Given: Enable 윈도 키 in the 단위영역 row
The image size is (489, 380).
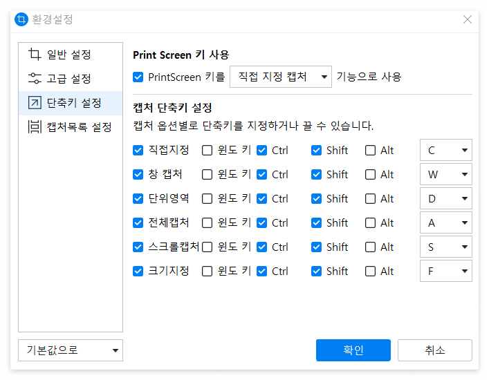Looking at the screenshot, I should [207, 199].
